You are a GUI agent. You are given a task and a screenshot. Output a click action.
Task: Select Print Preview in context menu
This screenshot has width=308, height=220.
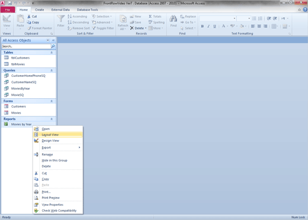[x=57, y=198]
